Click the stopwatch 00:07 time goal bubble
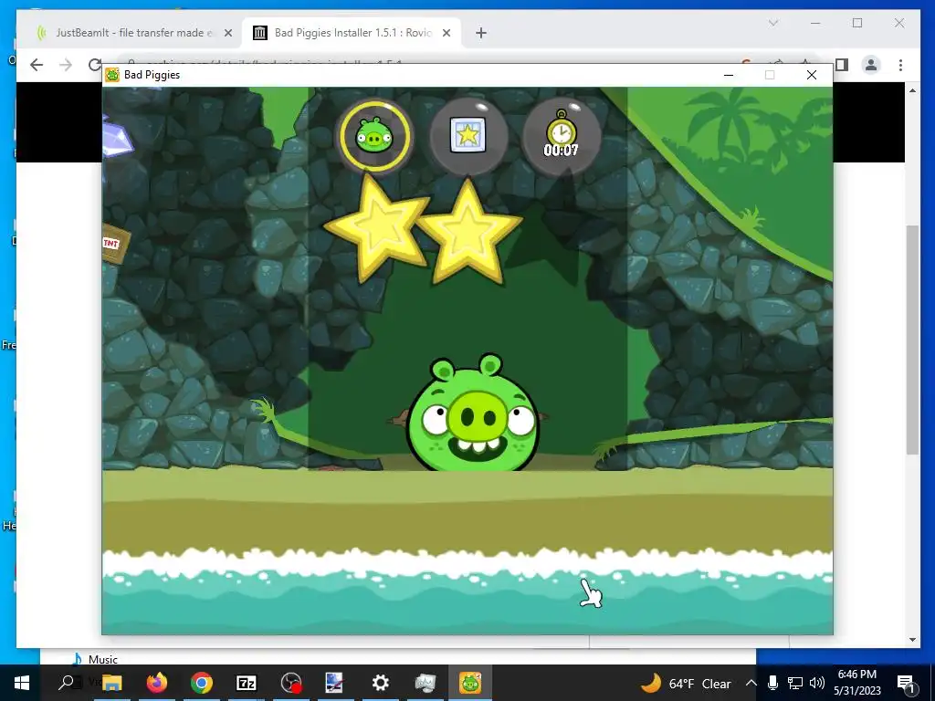935x701 pixels. click(x=562, y=137)
